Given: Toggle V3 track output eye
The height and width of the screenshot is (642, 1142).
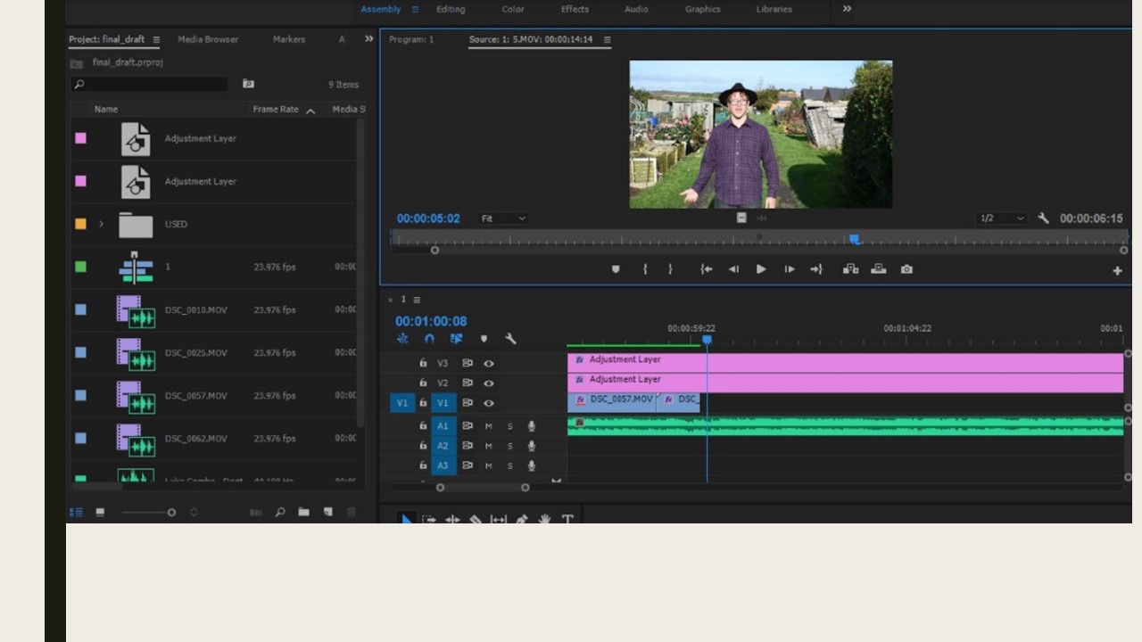Looking at the screenshot, I should click(x=489, y=364).
